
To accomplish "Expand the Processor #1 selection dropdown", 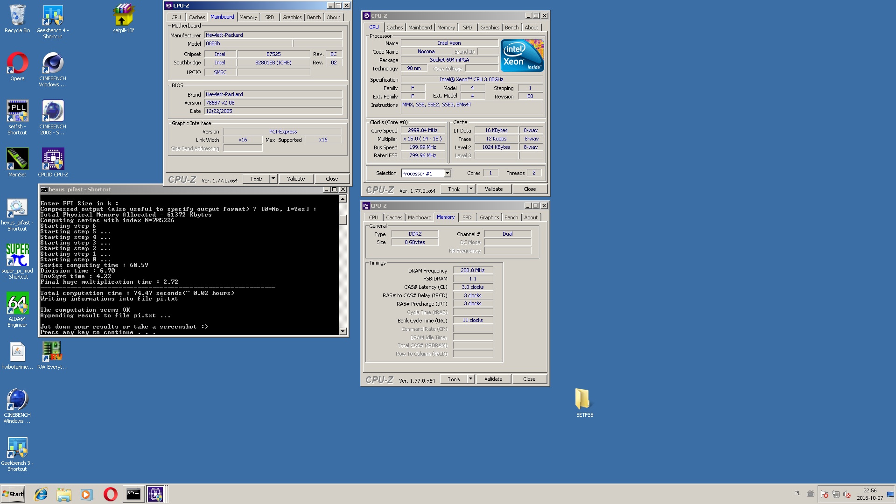I will click(447, 173).
